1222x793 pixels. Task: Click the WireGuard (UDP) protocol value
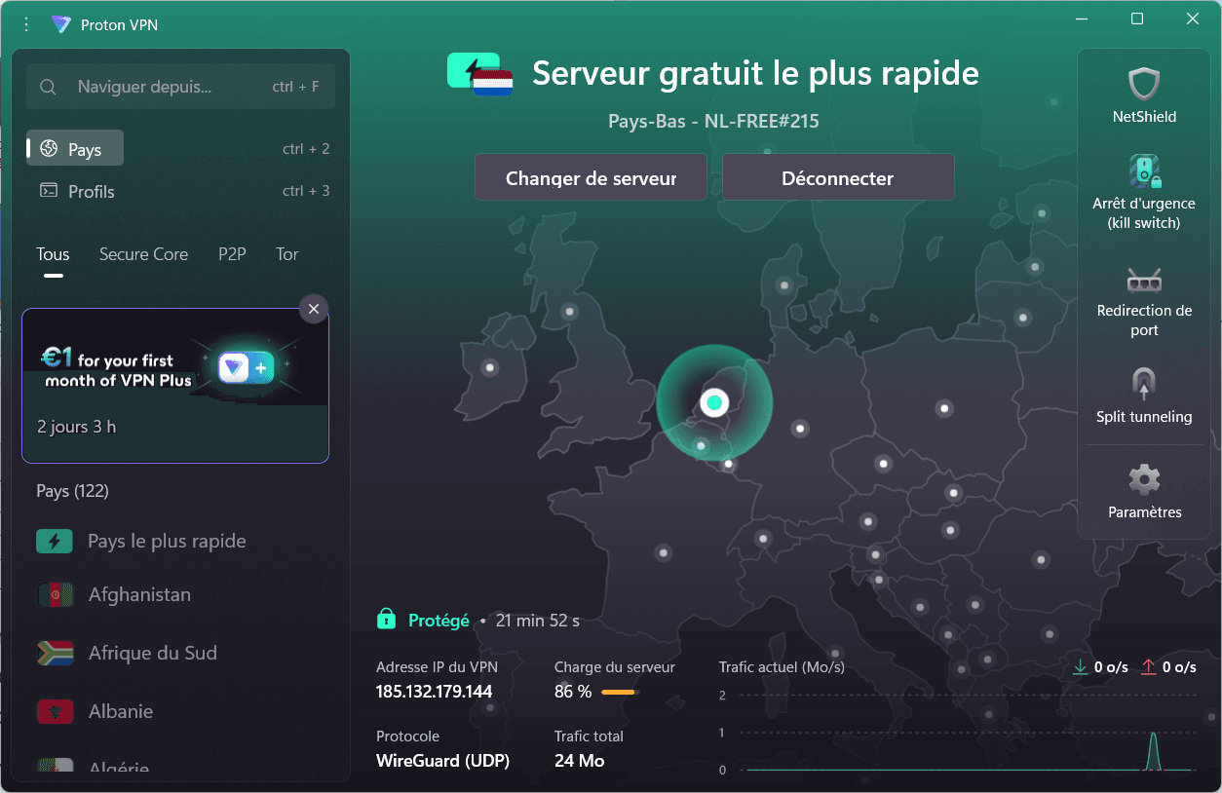(442, 761)
